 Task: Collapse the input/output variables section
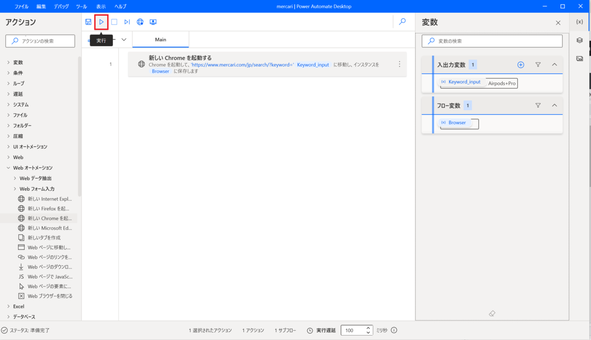pos(555,65)
